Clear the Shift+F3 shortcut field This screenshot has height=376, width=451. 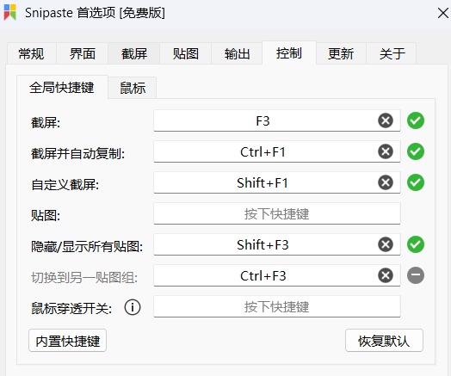pos(386,244)
